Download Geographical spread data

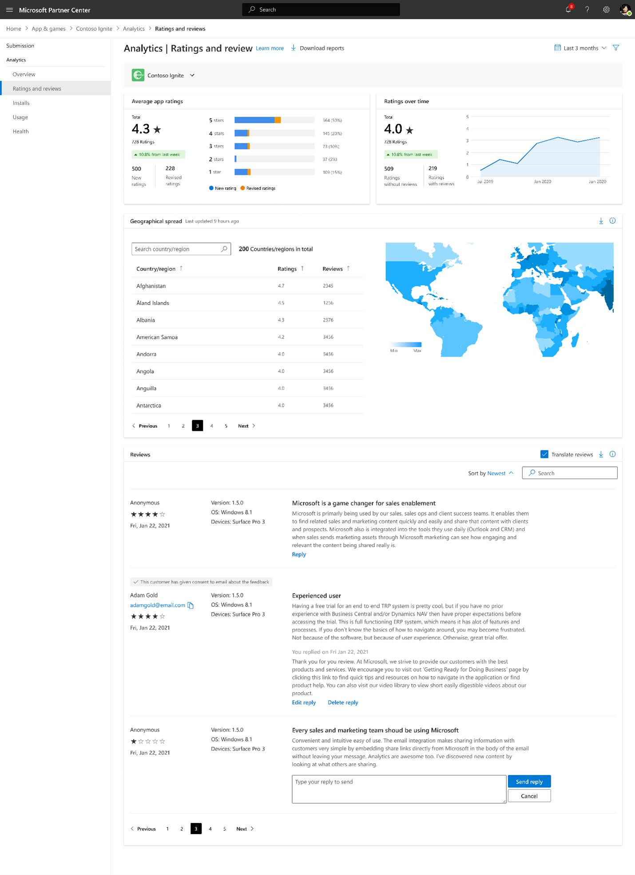(601, 221)
